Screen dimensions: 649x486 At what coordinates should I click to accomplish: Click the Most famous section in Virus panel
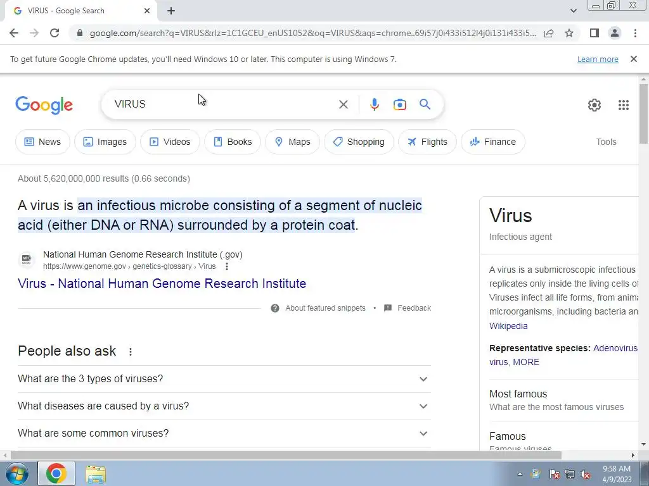[563, 400]
